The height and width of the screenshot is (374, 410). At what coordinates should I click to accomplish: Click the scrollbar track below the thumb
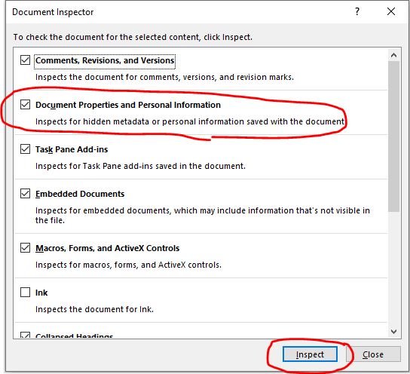tap(393, 269)
